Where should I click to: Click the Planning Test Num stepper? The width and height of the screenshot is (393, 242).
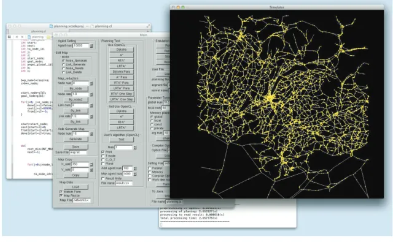pyautogui.click(x=135, y=148)
